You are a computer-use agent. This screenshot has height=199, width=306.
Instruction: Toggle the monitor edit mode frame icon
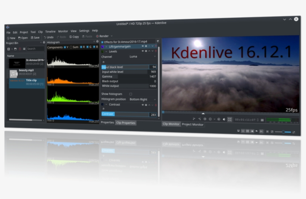pos(230,119)
